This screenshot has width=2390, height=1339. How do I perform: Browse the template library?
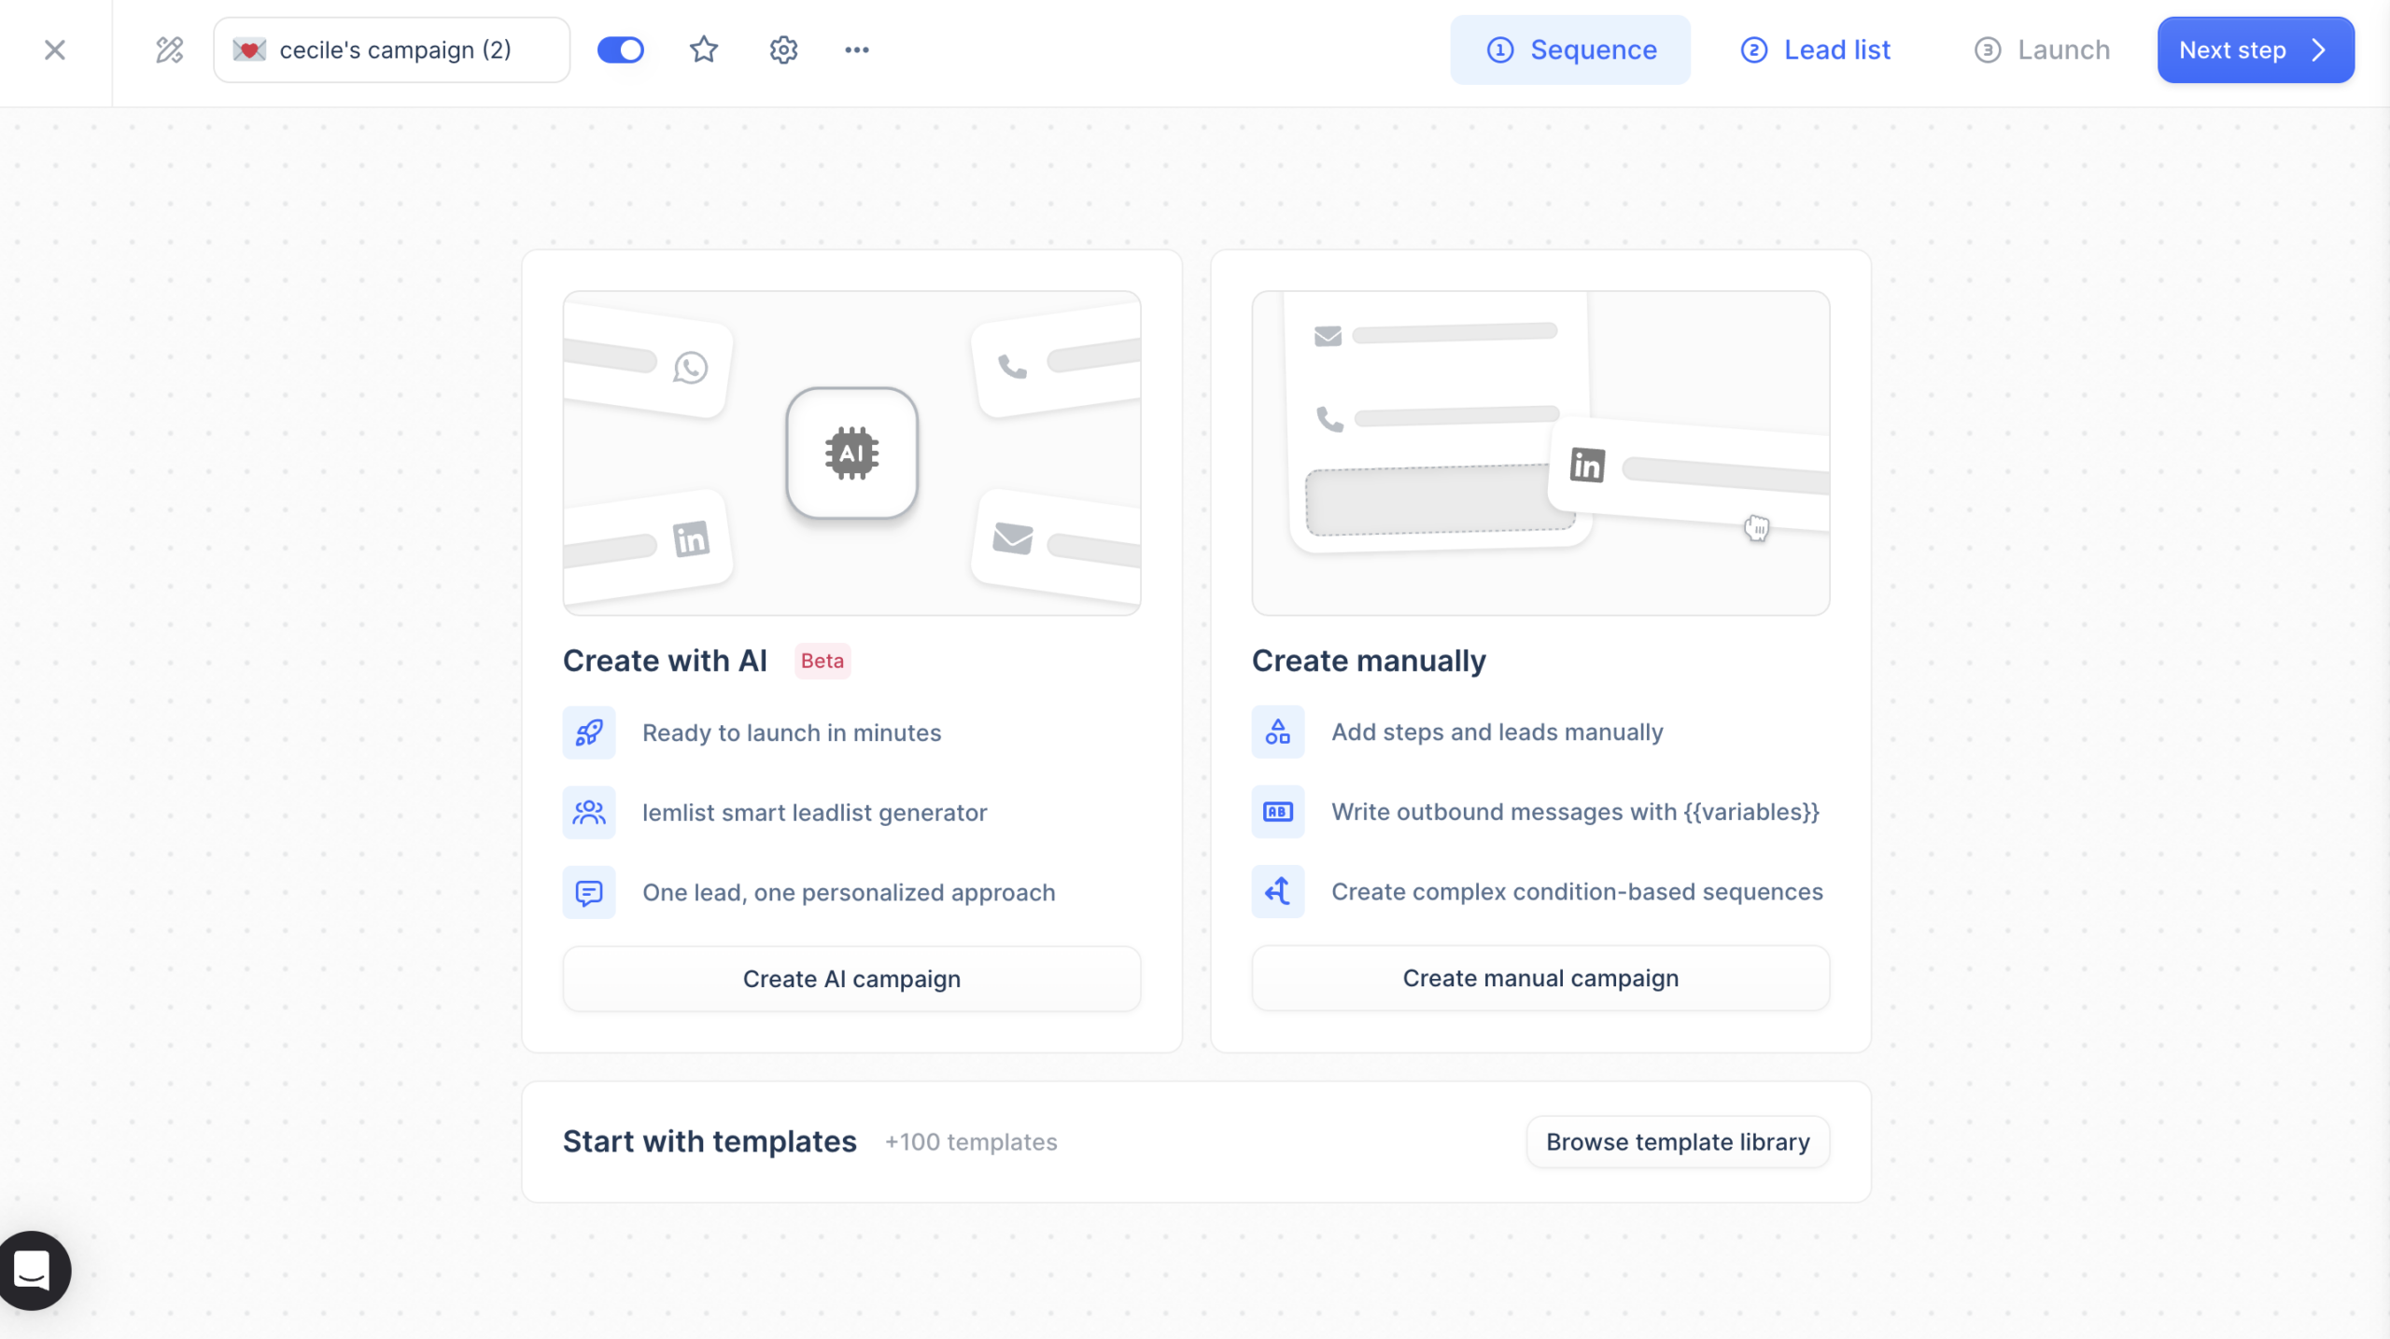click(x=1677, y=1140)
